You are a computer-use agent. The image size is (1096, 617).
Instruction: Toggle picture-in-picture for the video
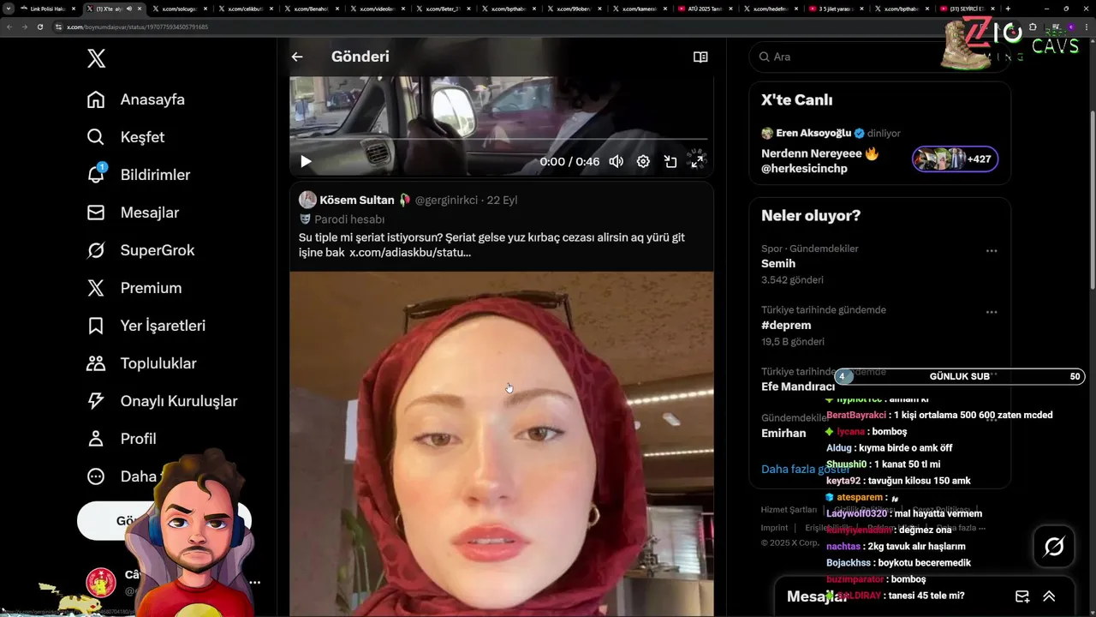tap(670, 161)
